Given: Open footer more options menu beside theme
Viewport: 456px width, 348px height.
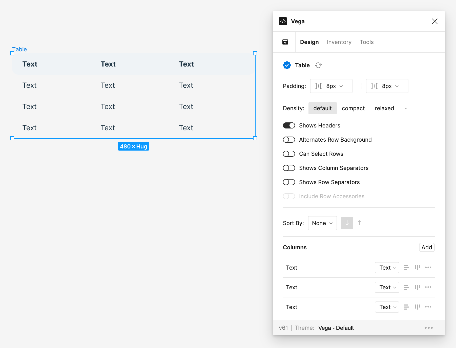Looking at the screenshot, I should point(429,328).
